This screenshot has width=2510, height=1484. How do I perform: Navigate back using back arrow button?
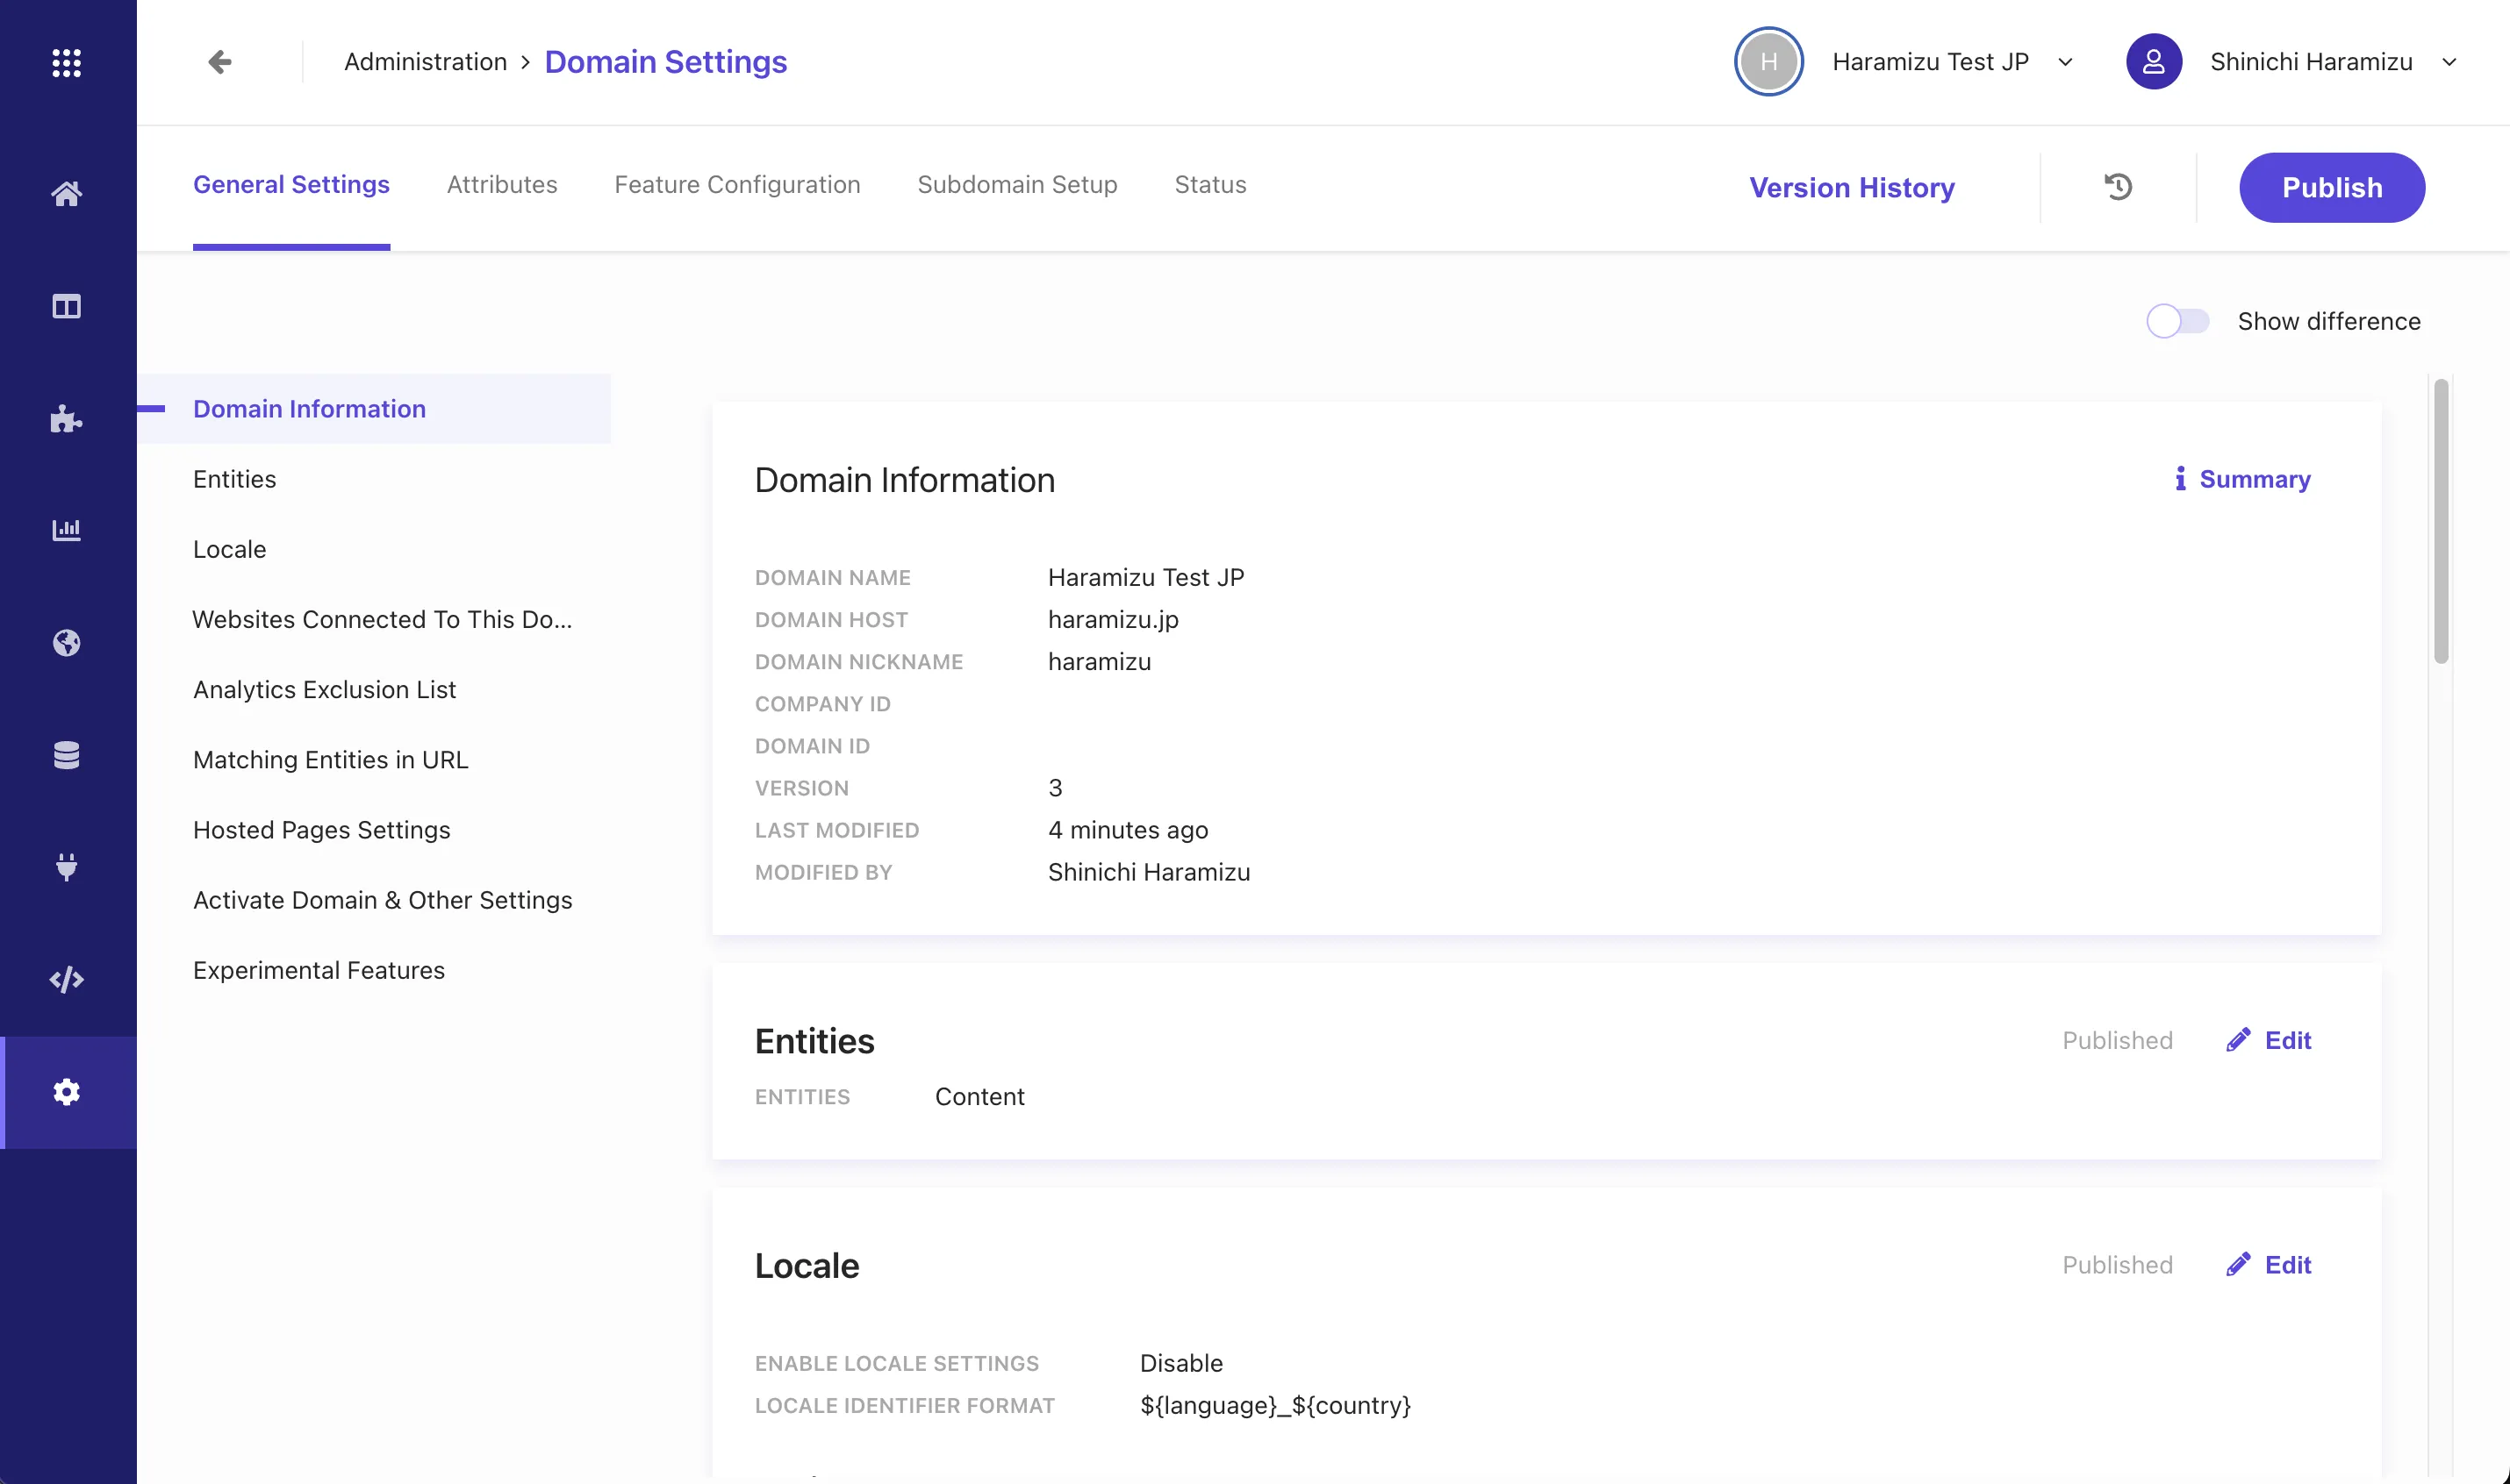click(x=218, y=61)
